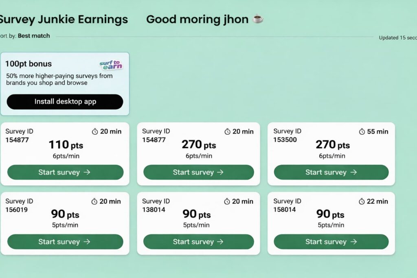Start the 90 pts survey 138014
417x278 pixels.
click(x=198, y=241)
